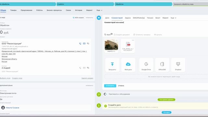
Task: Open company ООО "Реконструкция"
Action: (x=12, y=44)
